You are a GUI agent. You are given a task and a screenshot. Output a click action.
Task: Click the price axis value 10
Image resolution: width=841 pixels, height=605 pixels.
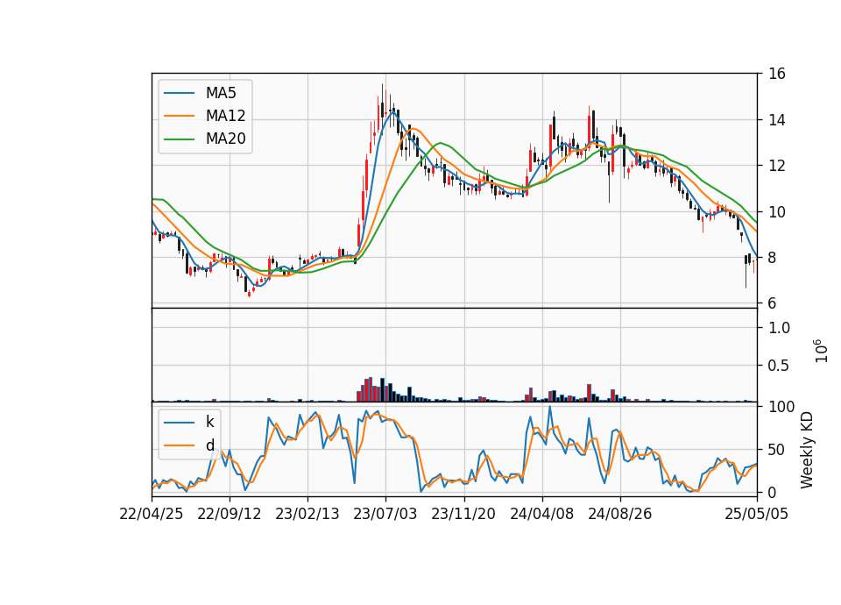coord(777,212)
